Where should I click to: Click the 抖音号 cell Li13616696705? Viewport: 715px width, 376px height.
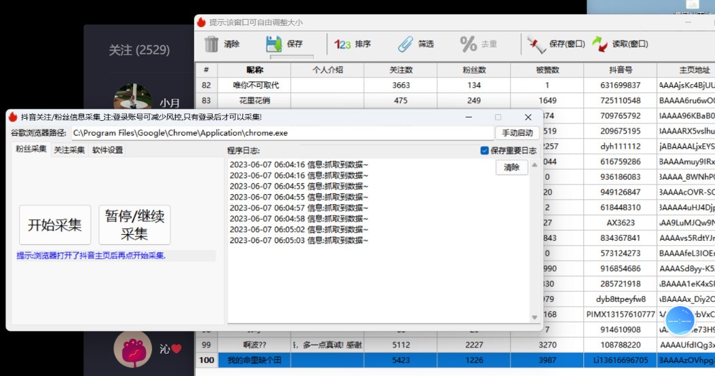click(x=620, y=360)
